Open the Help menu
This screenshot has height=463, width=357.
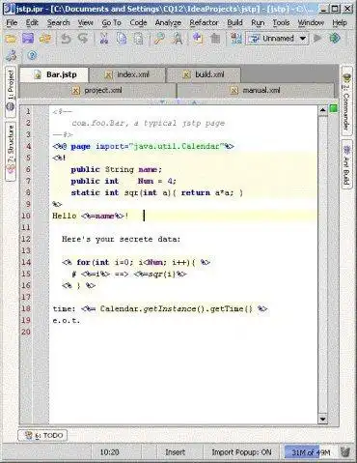(340, 22)
